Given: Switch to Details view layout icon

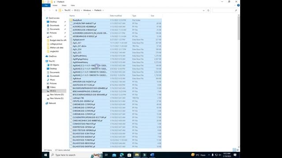Looking at the screenshot, I should (234, 150).
